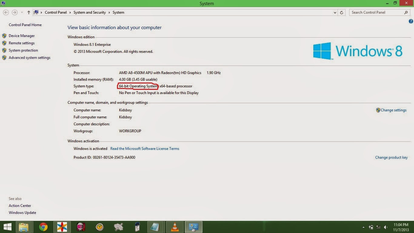Click '4.00 GB (3.45 GB usable)' value
The height and width of the screenshot is (233, 414).
click(138, 79)
